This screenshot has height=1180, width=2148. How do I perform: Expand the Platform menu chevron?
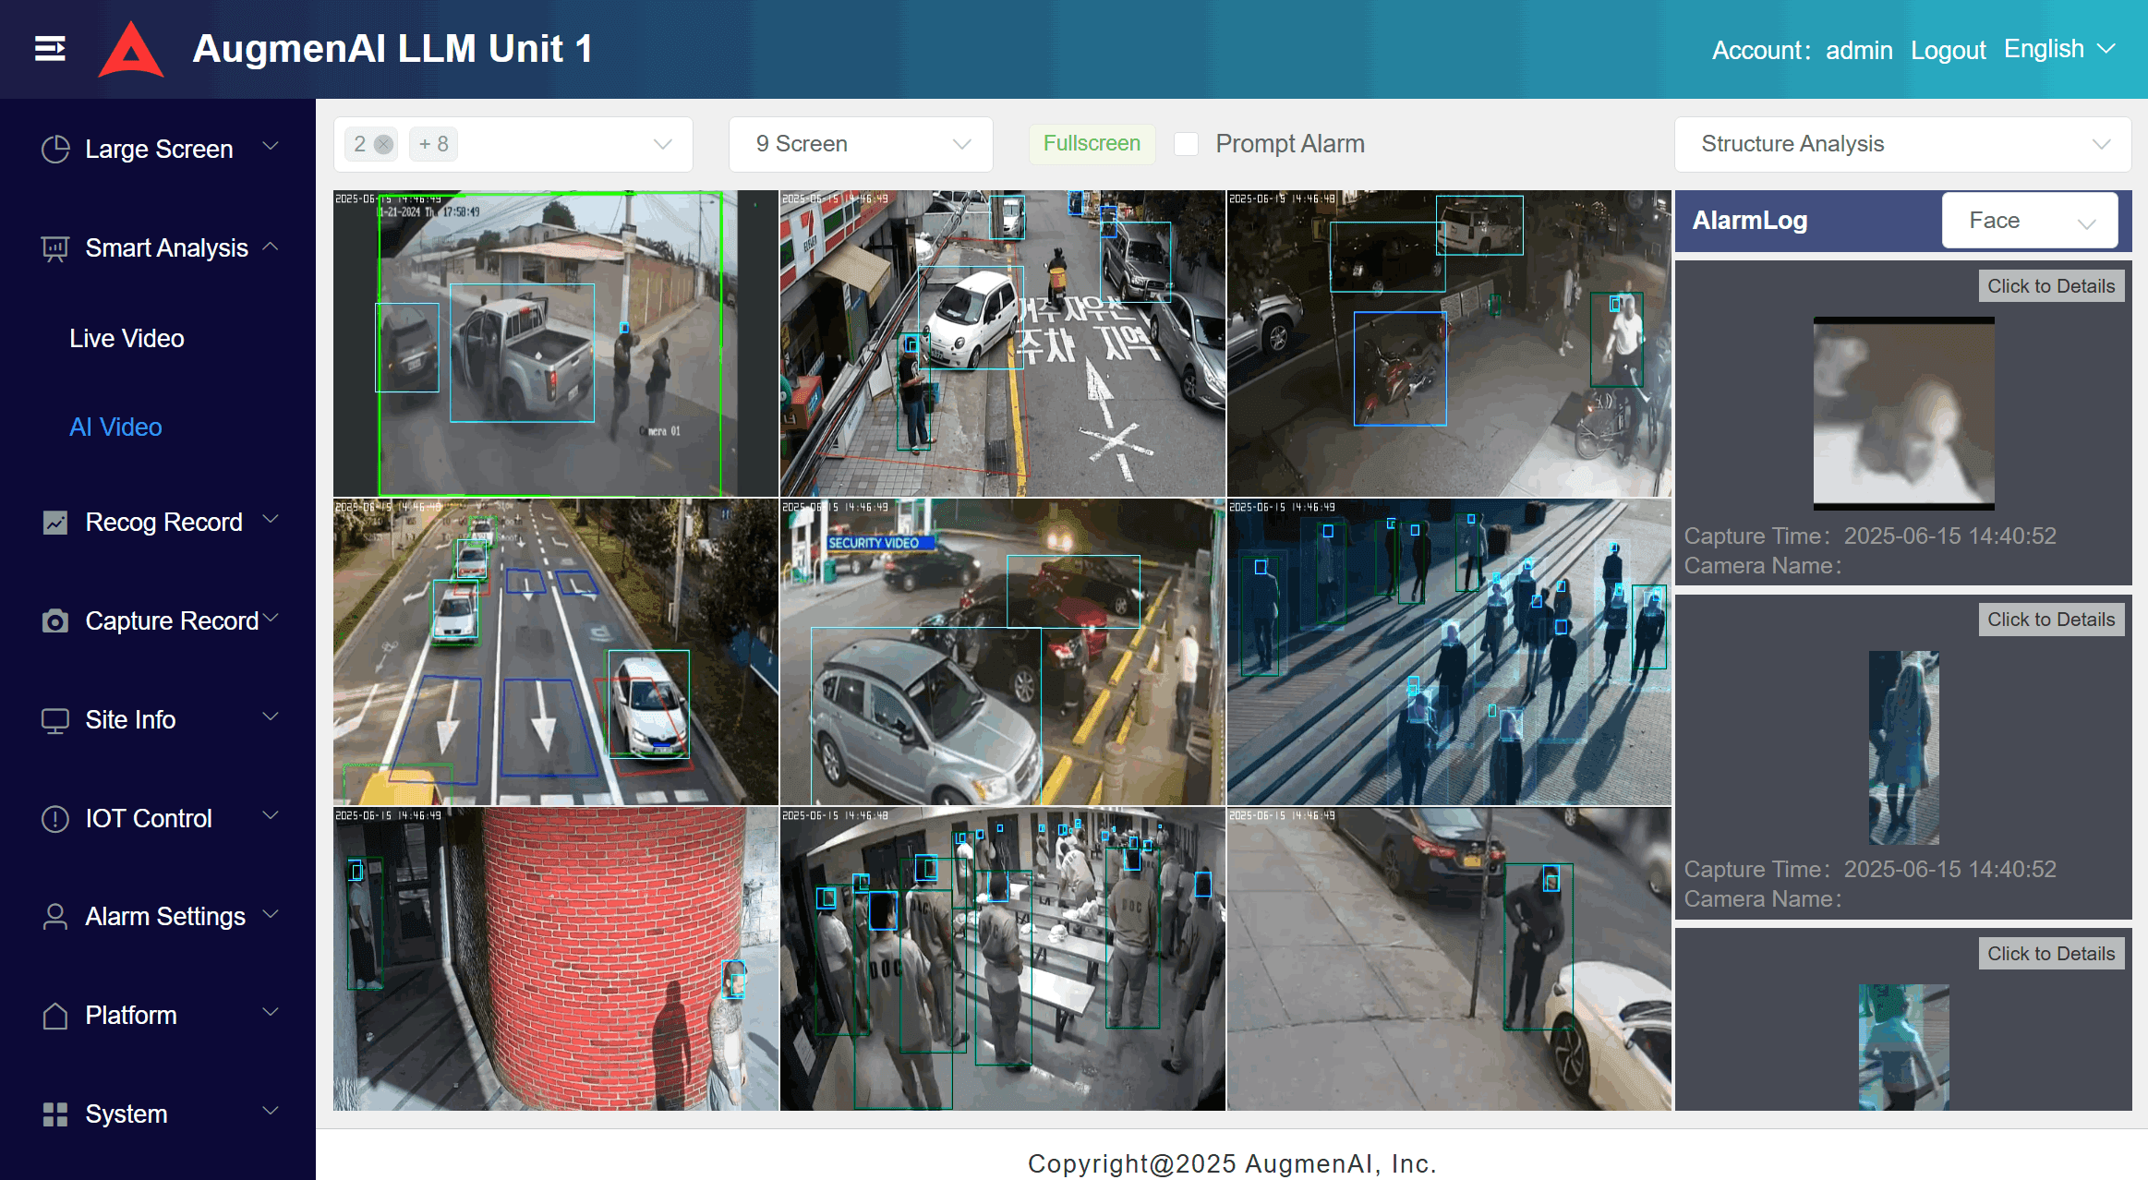(271, 1012)
